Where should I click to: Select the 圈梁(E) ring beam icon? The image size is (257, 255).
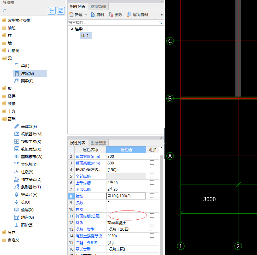point(17,81)
